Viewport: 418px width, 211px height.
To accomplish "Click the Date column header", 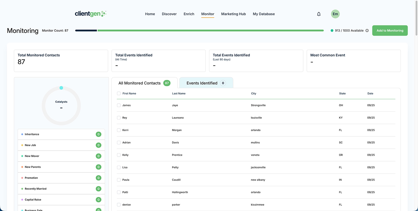I will (x=370, y=93).
